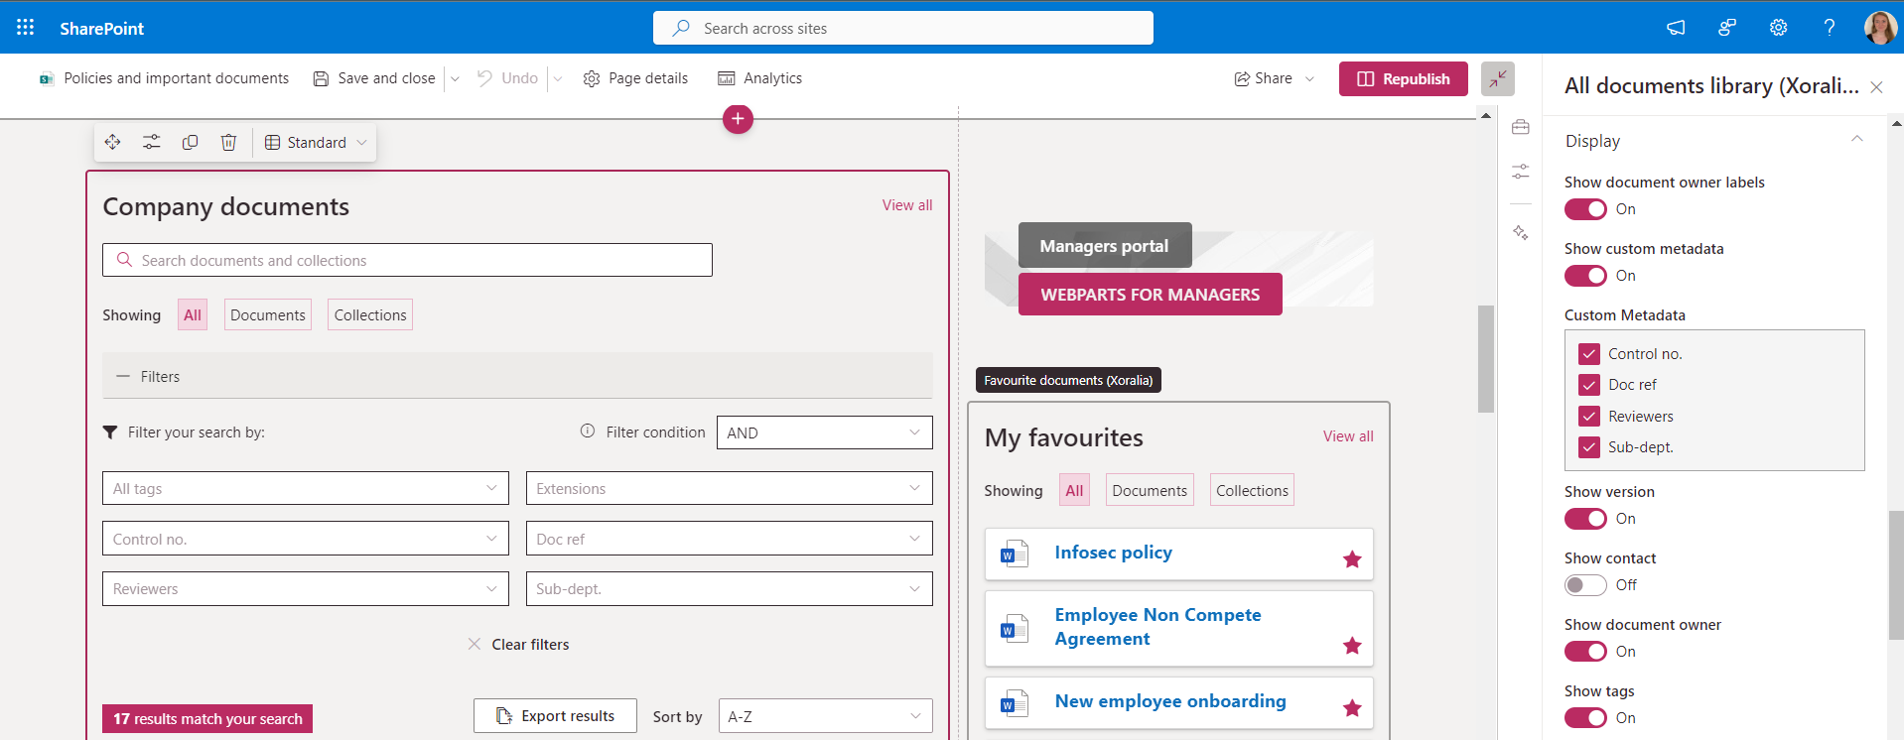Select Collections tab in My favourites
Image resolution: width=1904 pixels, height=740 pixels.
(1252, 490)
